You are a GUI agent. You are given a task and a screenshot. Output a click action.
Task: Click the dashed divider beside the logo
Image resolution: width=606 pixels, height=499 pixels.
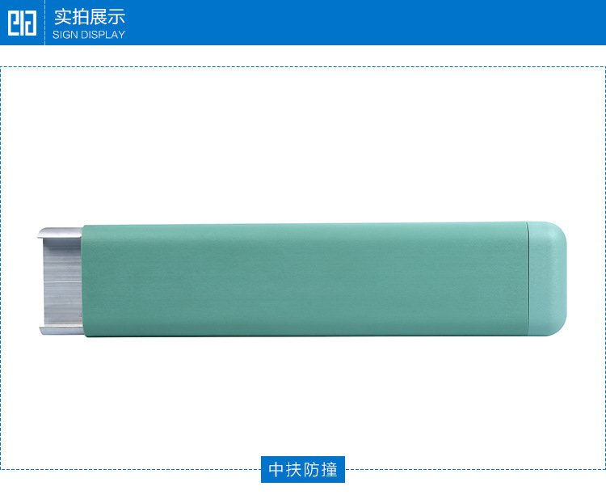[x=44, y=23]
